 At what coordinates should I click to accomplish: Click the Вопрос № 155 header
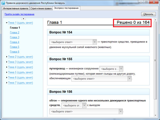tap(98, 59)
